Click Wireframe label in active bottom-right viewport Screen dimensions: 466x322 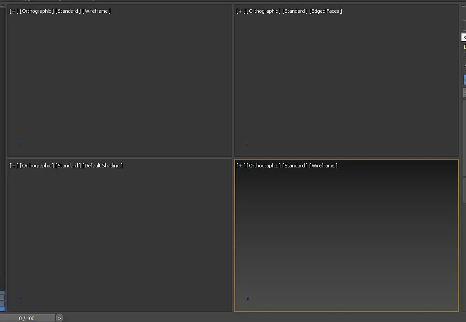click(323, 166)
